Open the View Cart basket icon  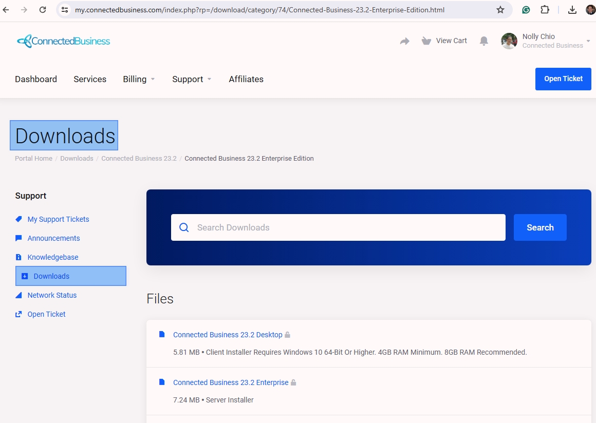[x=426, y=41]
